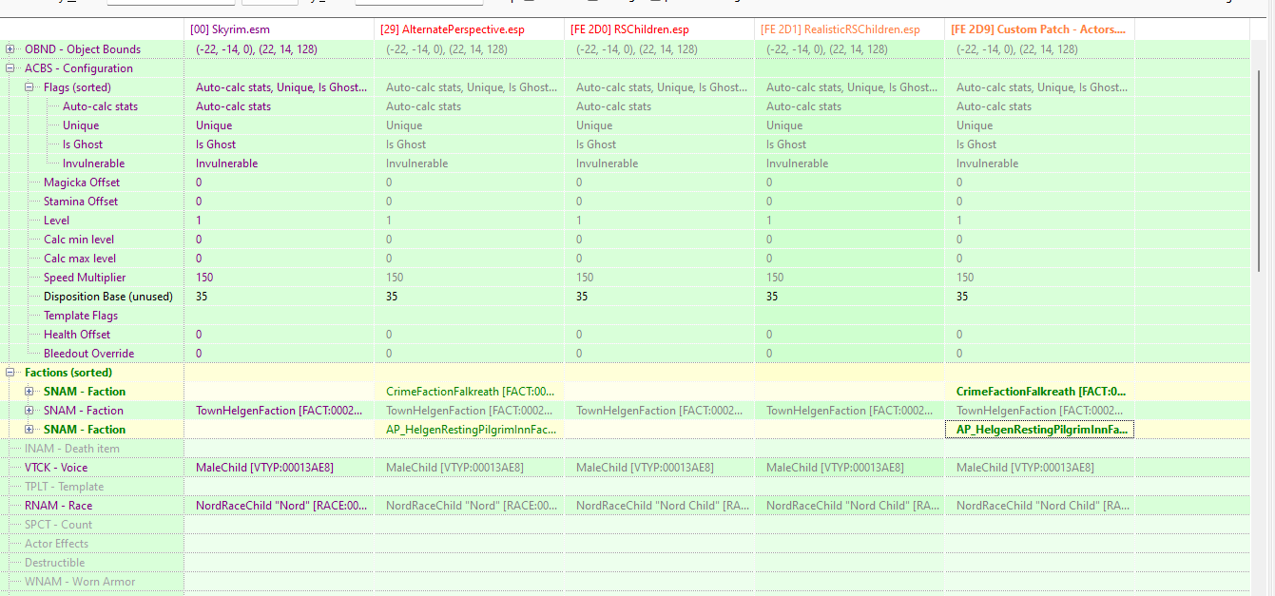Click bold CrimeFactionFalkreath cell under Custom Patch
The image size is (1275, 596).
[1040, 392]
